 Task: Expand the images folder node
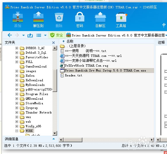[17, 71]
